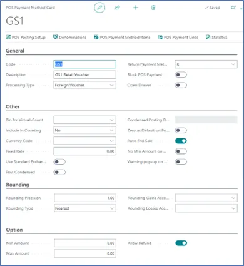This screenshot has height=266, width=244.
Task: Open POS Posting Setup
Action: 26,38
